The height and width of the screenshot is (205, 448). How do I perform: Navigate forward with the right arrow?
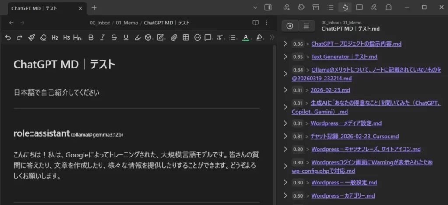click(22, 23)
